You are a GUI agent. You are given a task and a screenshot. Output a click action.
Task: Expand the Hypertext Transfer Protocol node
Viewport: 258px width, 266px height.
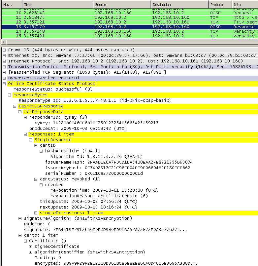click(4, 78)
